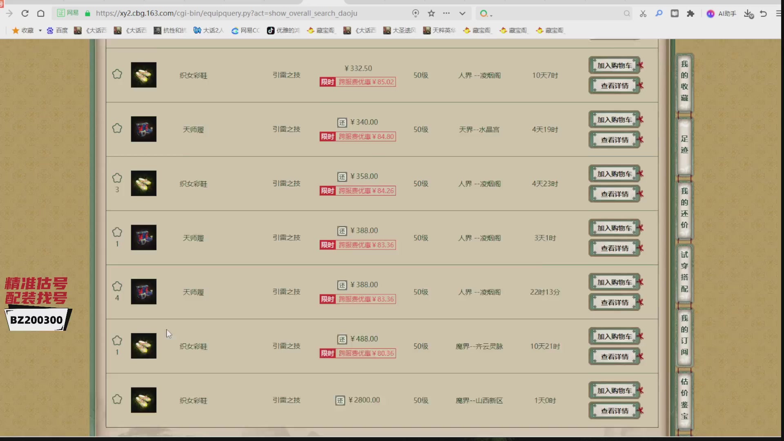The height and width of the screenshot is (441, 784).
Task: Click the 还 bargain icon beside ¥488.00
Action: tap(342, 339)
